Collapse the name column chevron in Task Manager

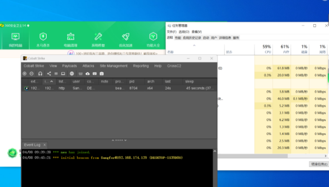coord(194,45)
